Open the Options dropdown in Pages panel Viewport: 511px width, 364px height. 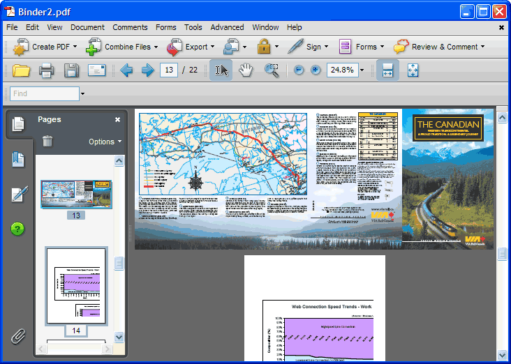coord(105,142)
